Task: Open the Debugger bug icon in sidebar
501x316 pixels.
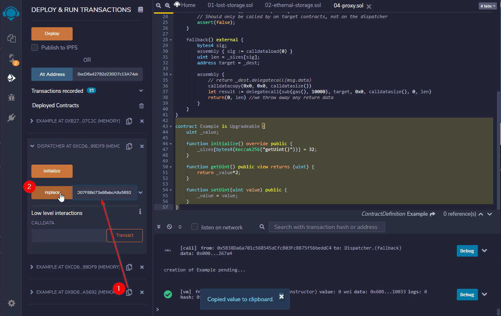Action: click(12, 98)
